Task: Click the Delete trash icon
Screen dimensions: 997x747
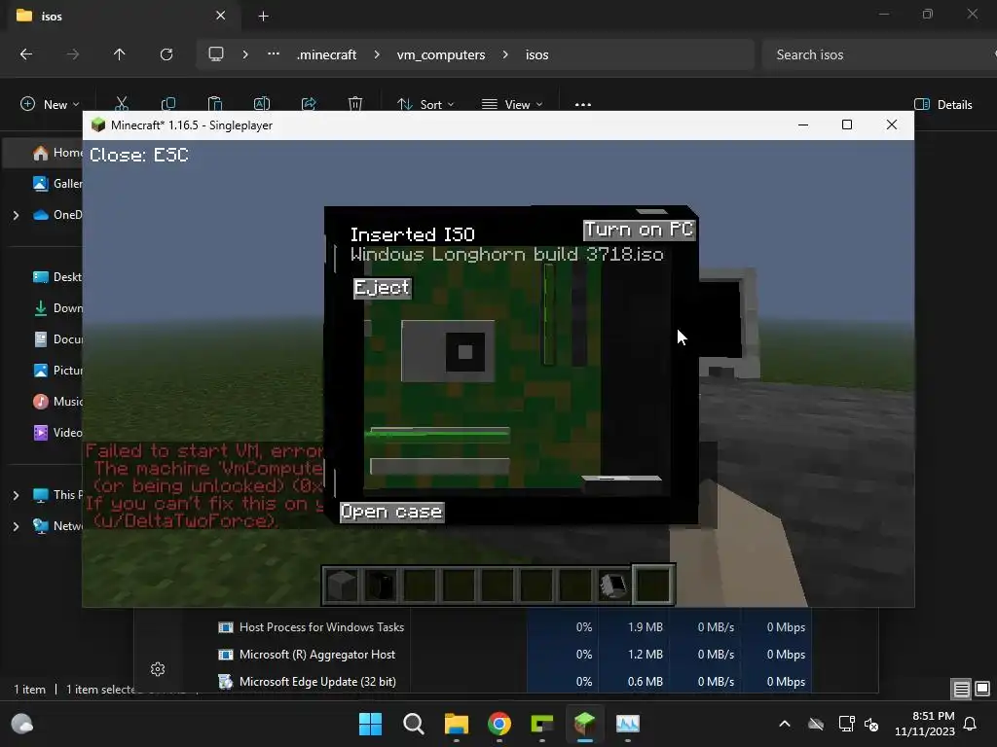Action: click(355, 103)
